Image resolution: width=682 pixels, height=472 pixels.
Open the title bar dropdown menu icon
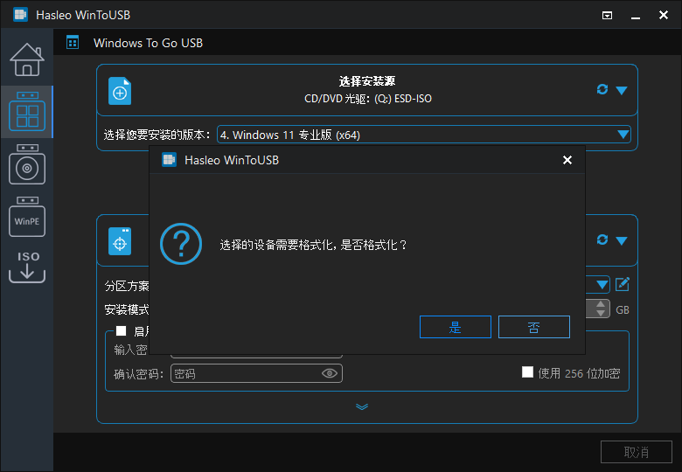pyautogui.click(x=607, y=16)
